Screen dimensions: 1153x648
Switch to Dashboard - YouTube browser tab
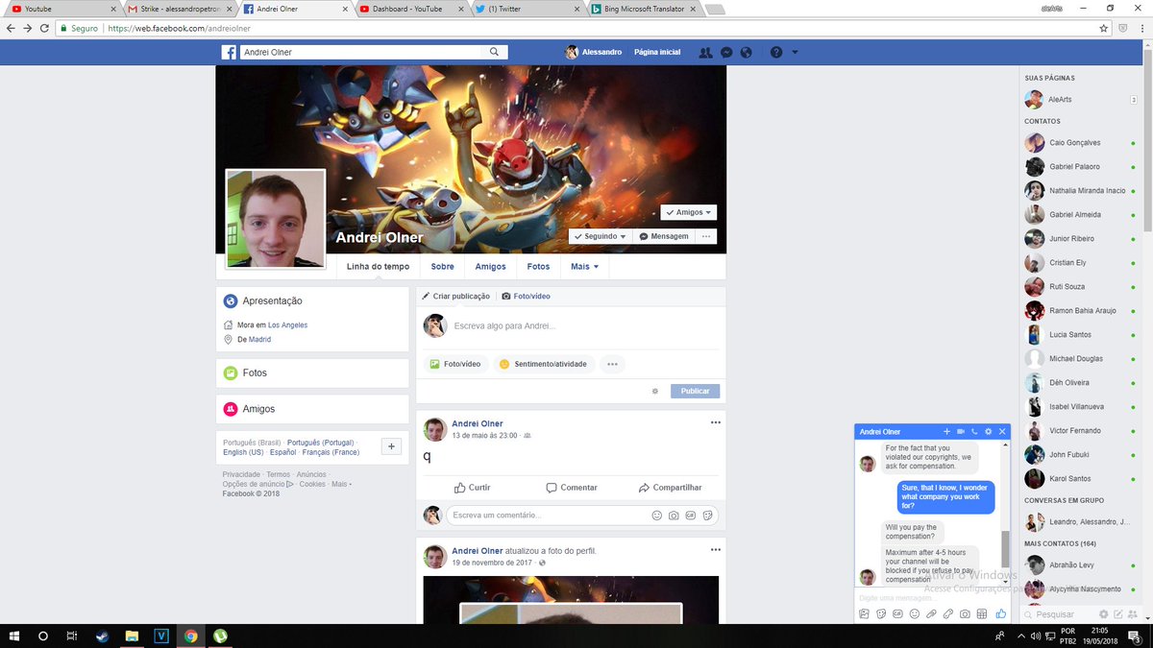pos(410,9)
